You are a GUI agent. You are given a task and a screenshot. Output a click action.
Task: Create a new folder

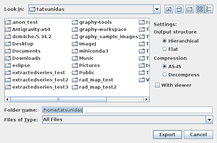189,9
